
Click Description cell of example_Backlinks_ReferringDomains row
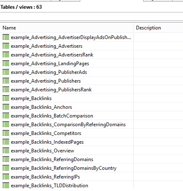158,159
